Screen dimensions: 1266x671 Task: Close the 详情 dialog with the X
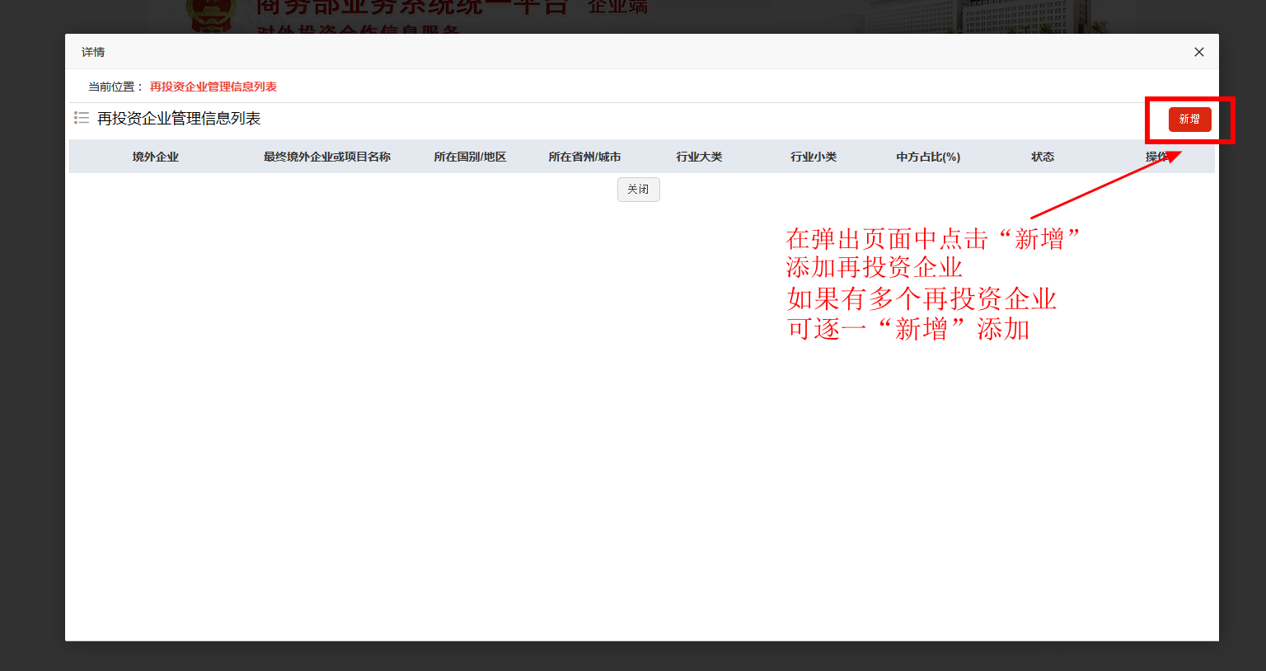[1198, 52]
